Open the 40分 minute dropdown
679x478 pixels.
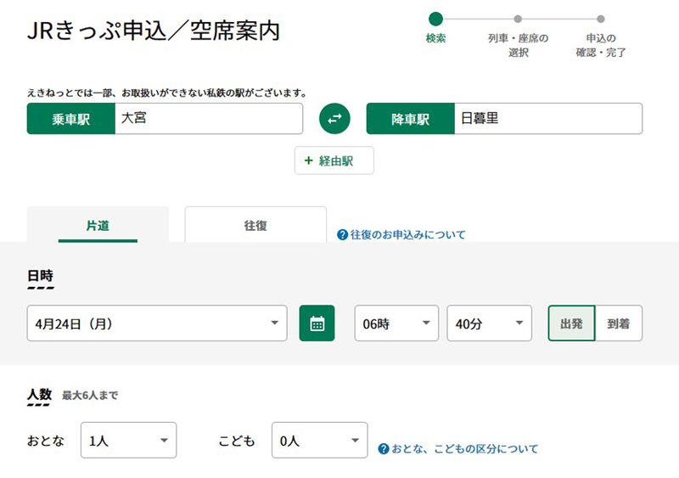click(490, 323)
